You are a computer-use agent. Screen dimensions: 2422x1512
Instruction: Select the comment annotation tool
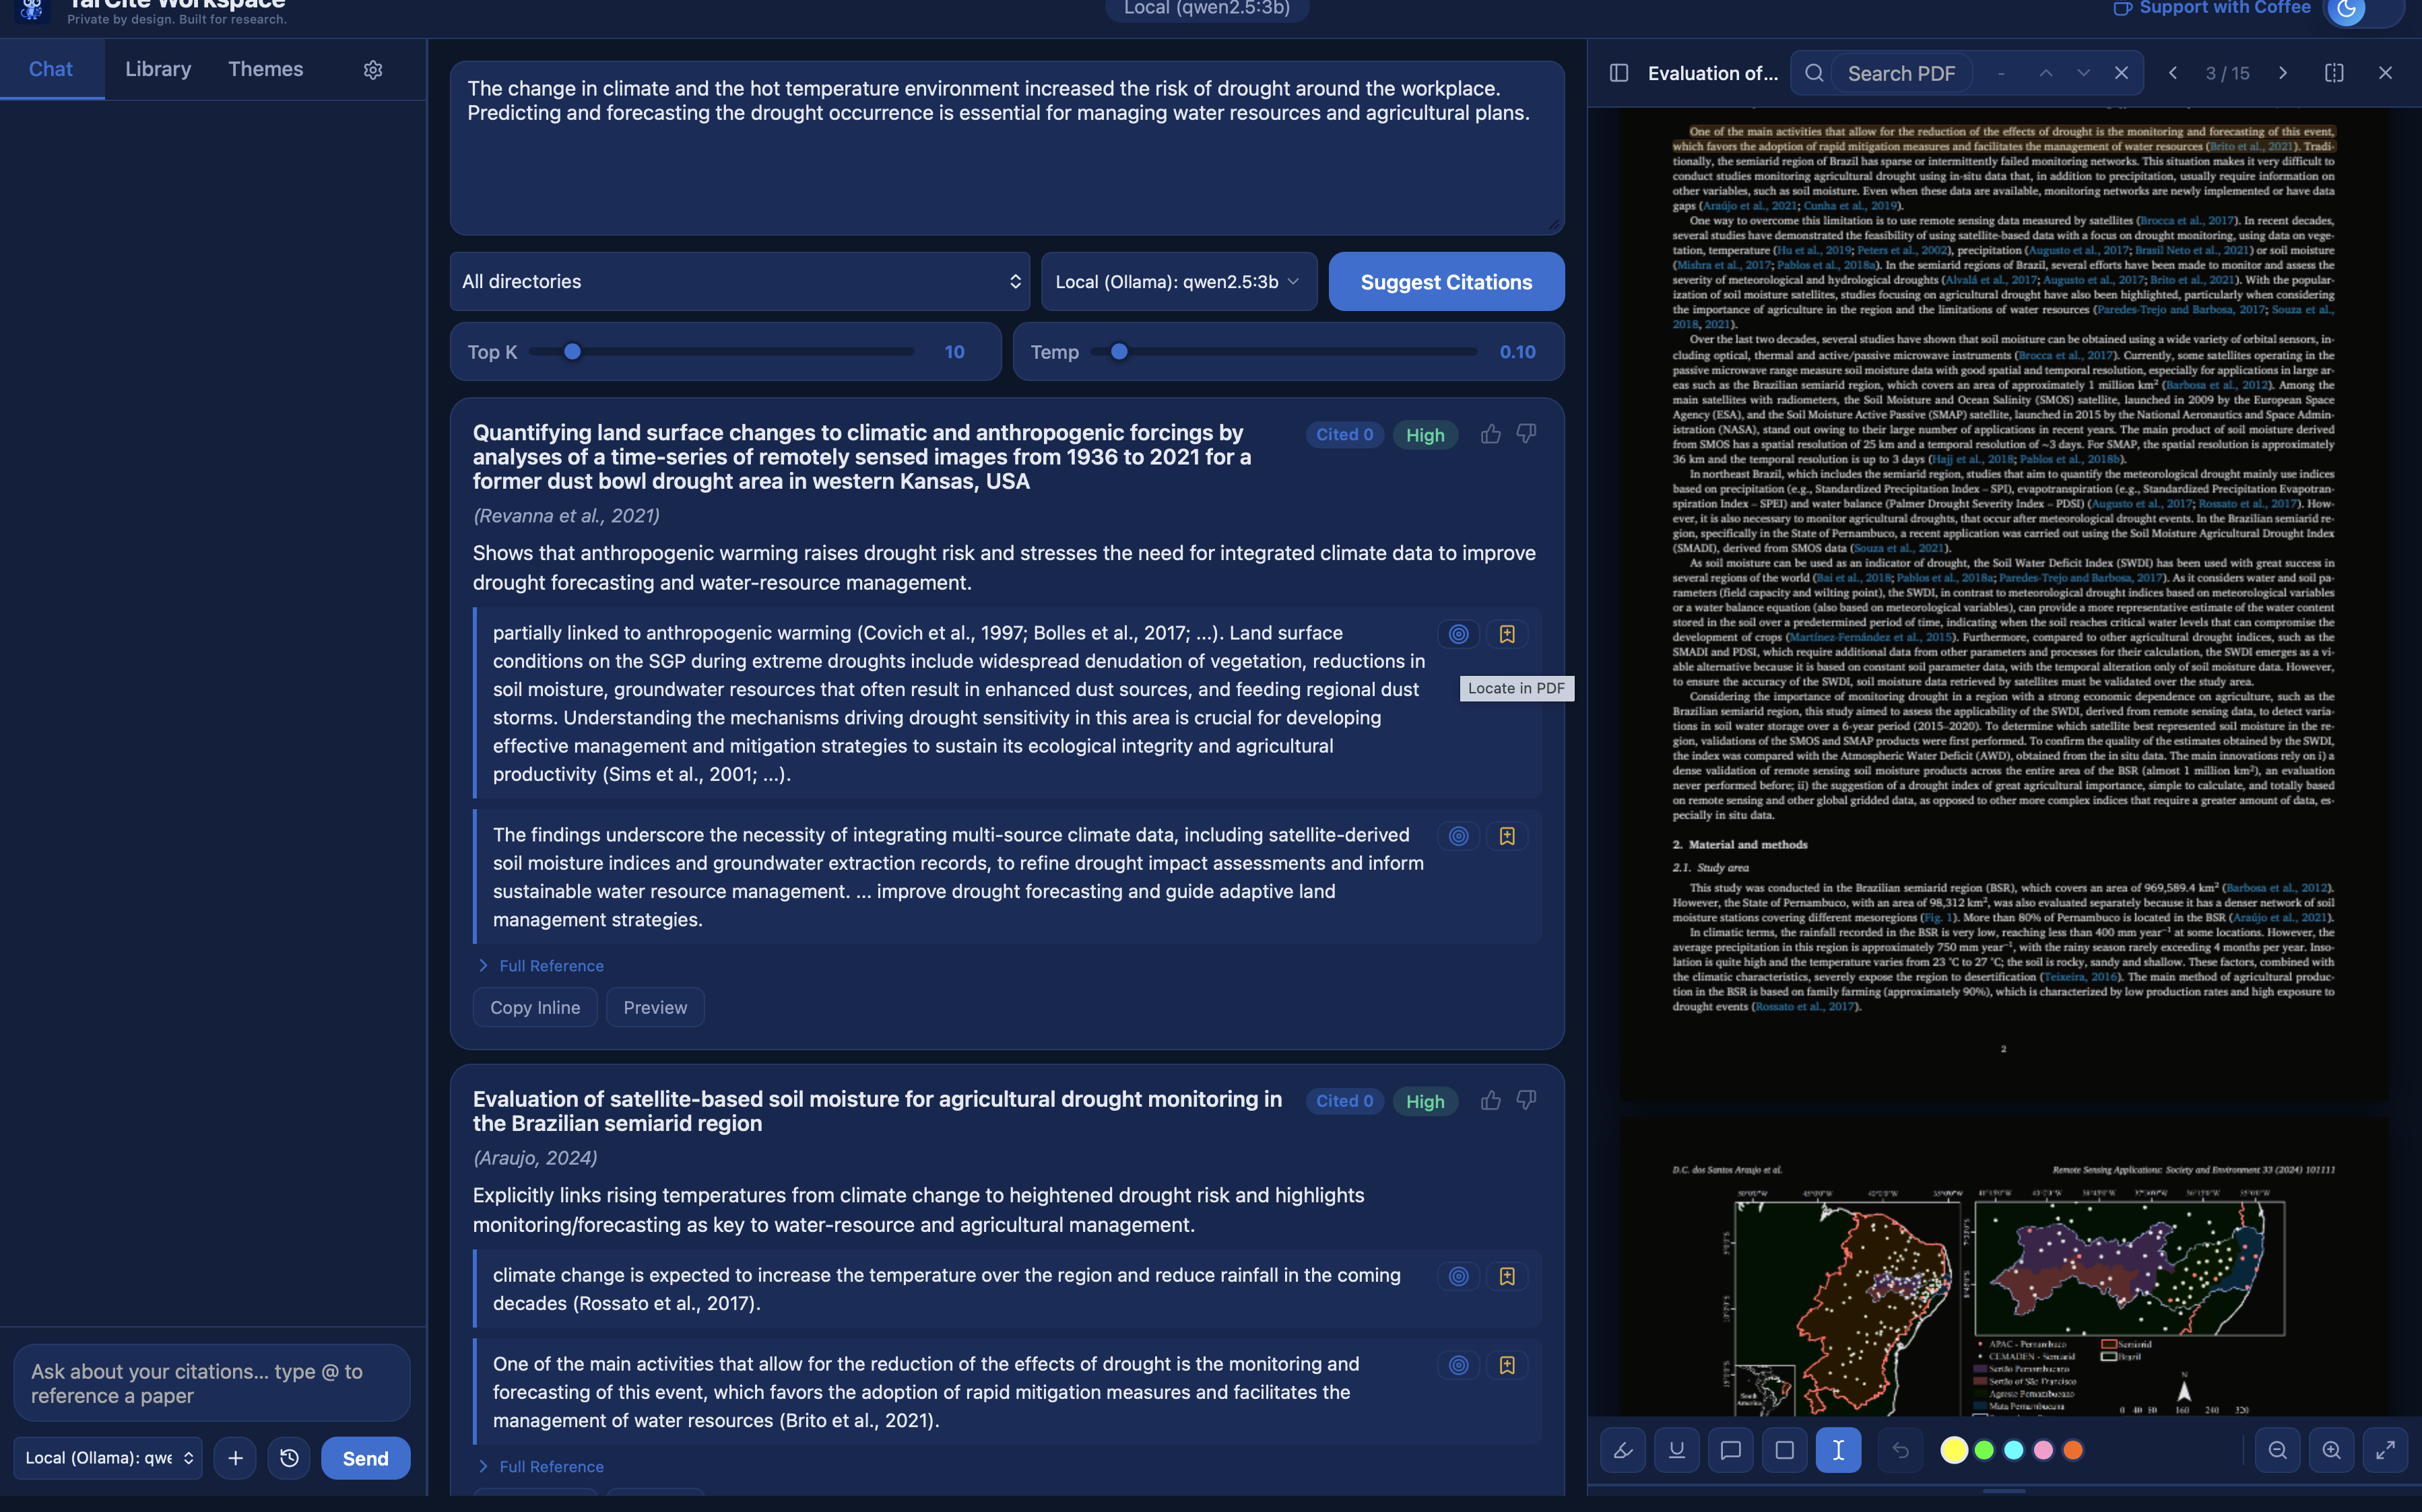pos(1730,1450)
